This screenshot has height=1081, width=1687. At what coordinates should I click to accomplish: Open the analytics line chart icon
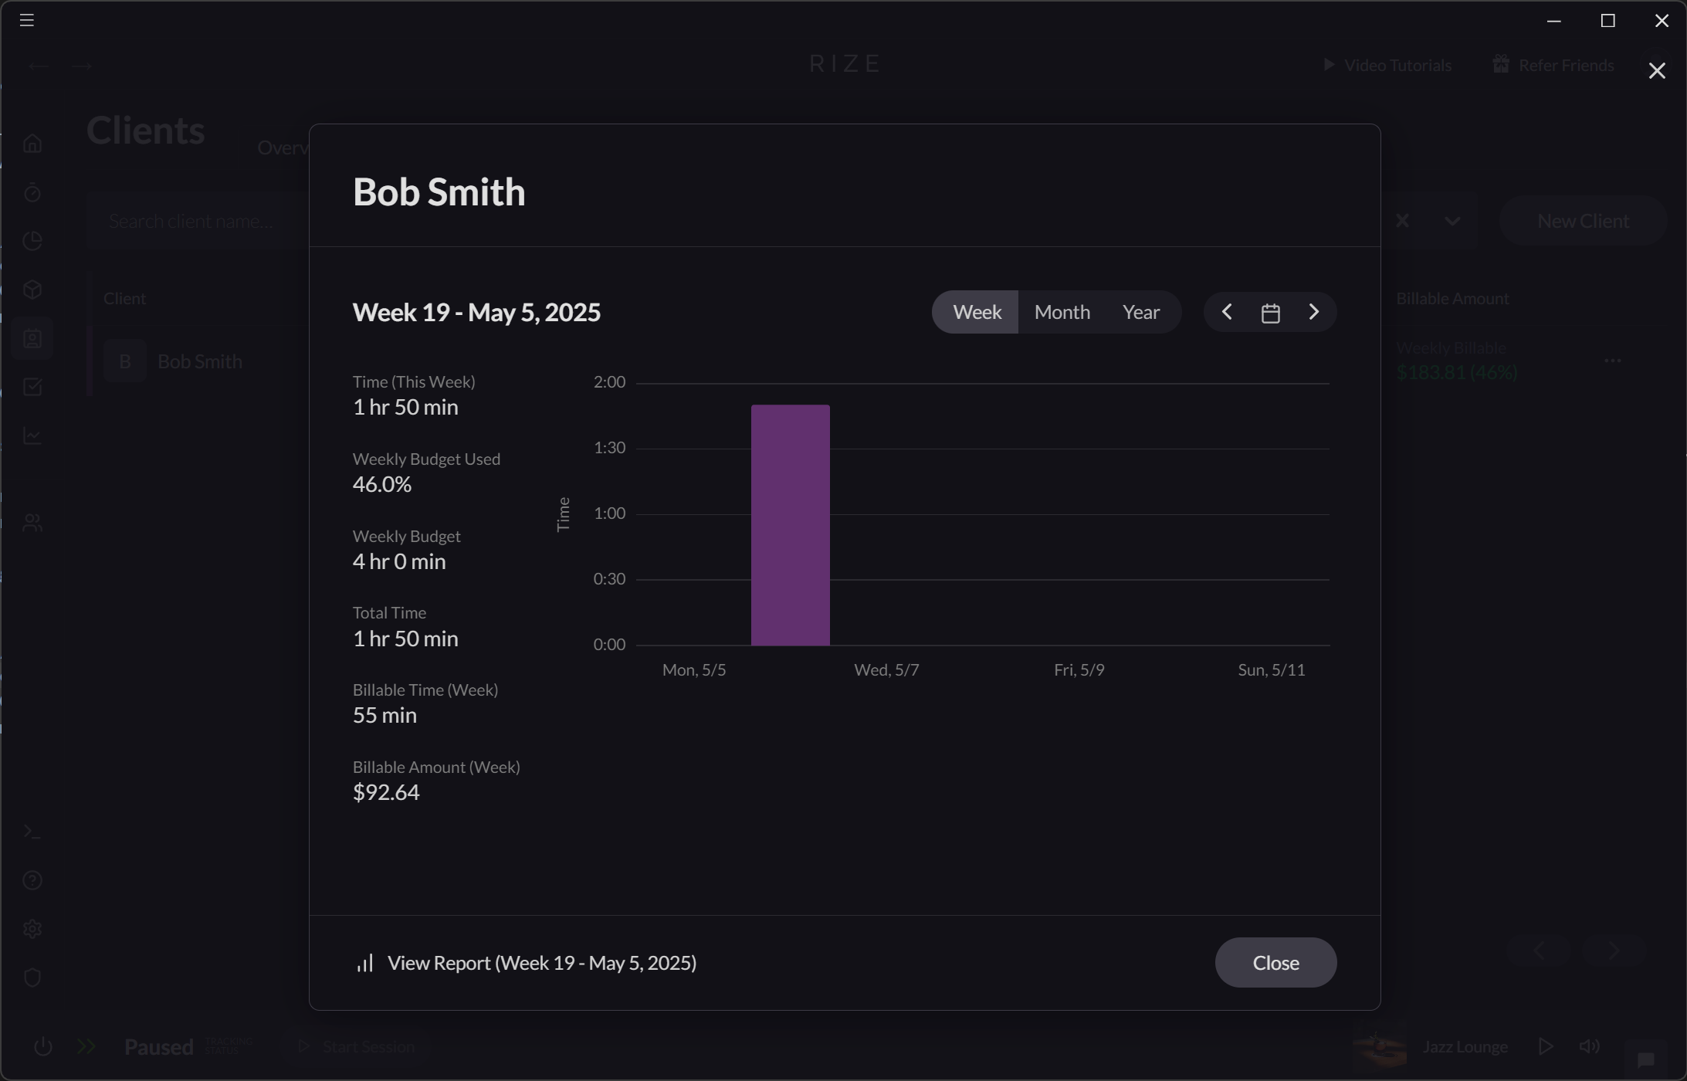pyautogui.click(x=32, y=435)
